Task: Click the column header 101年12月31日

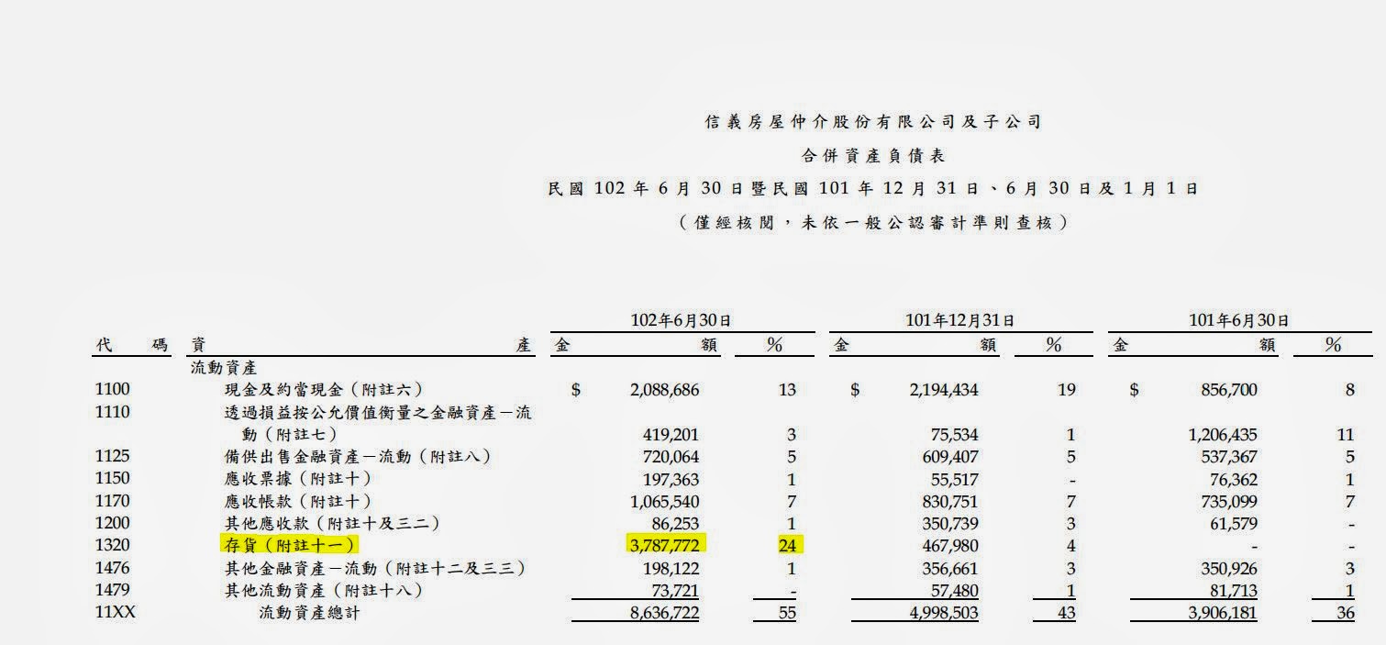Action: click(x=960, y=321)
